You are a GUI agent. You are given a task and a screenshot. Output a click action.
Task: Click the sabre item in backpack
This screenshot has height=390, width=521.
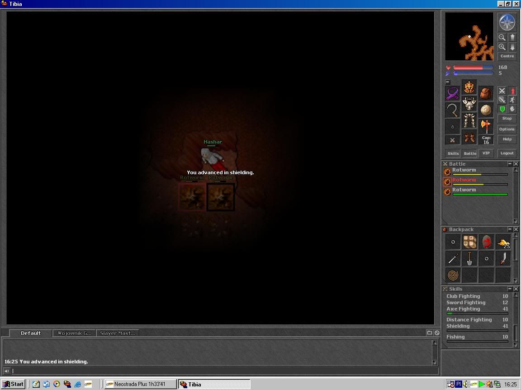point(503,258)
